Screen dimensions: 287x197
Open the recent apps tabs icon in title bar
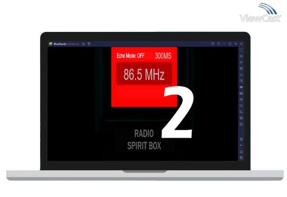(89, 44)
